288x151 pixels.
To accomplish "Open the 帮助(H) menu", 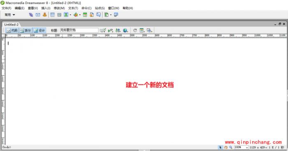I will coord(128,8).
